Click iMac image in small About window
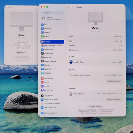 coord(21,21)
